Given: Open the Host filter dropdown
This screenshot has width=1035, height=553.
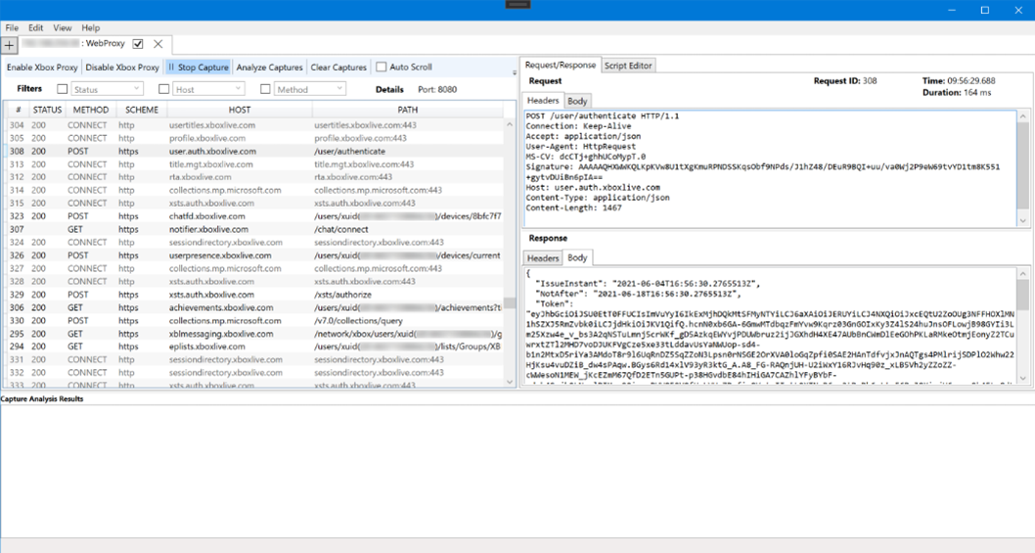Looking at the screenshot, I should (x=208, y=88).
